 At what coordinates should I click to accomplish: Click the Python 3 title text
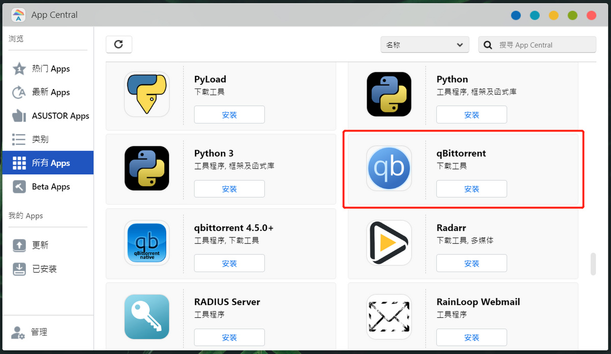(x=214, y=154)
